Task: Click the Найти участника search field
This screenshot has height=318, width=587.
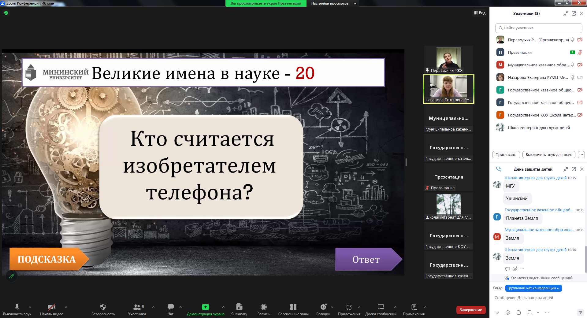Action: [x=538, y=28]
